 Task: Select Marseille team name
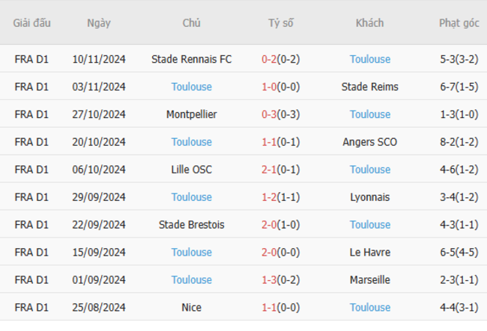click(370, 279)
